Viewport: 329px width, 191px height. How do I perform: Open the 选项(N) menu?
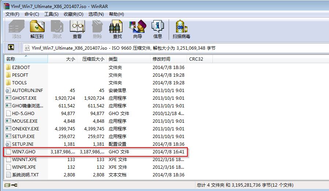96,14
